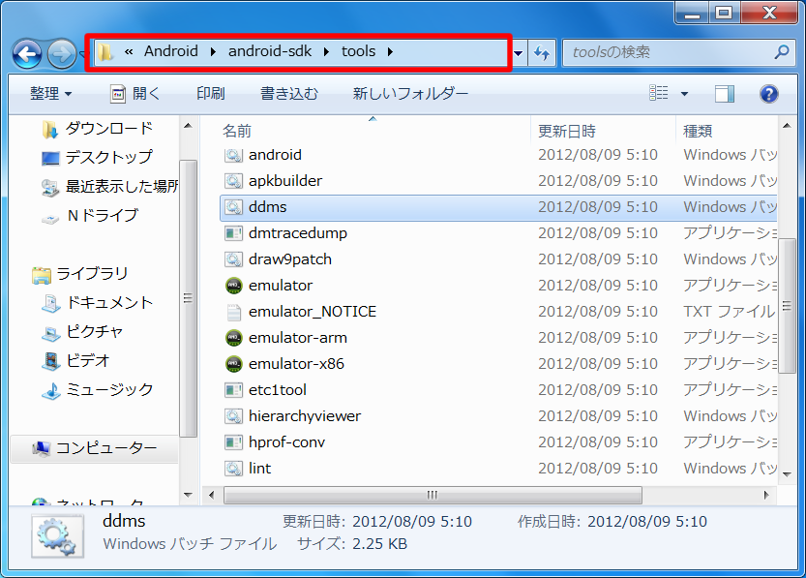
Task: Click the emulator-arm application icon
Action: (233, 338)
